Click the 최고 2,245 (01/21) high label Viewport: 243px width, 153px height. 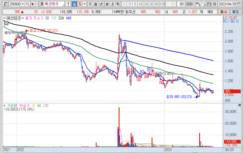click(44, 30)
